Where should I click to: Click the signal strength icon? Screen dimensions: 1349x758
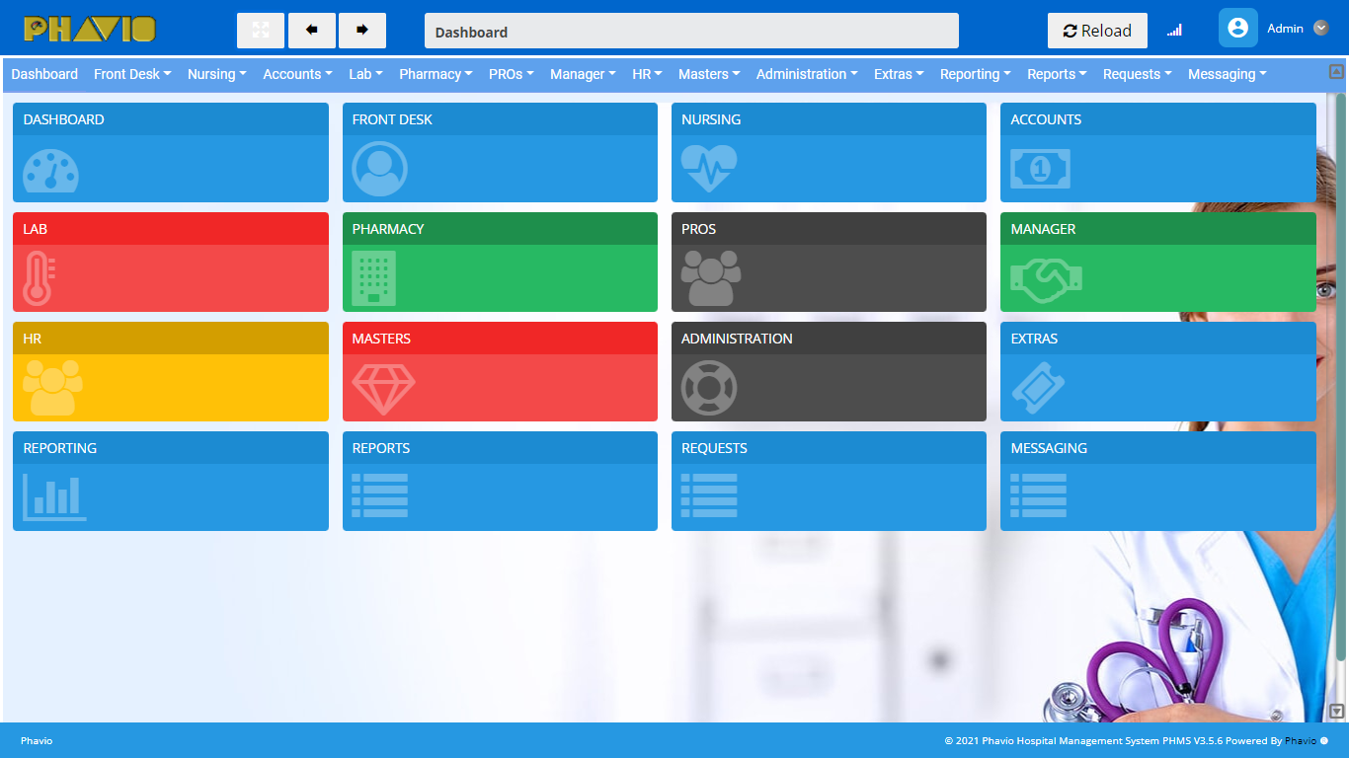(1174, 31)
